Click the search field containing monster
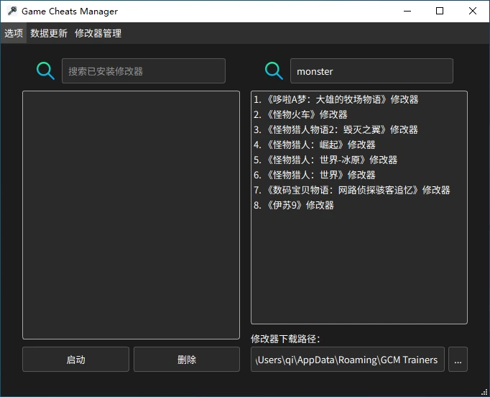The image size is (490, 397). click(371, 71)
